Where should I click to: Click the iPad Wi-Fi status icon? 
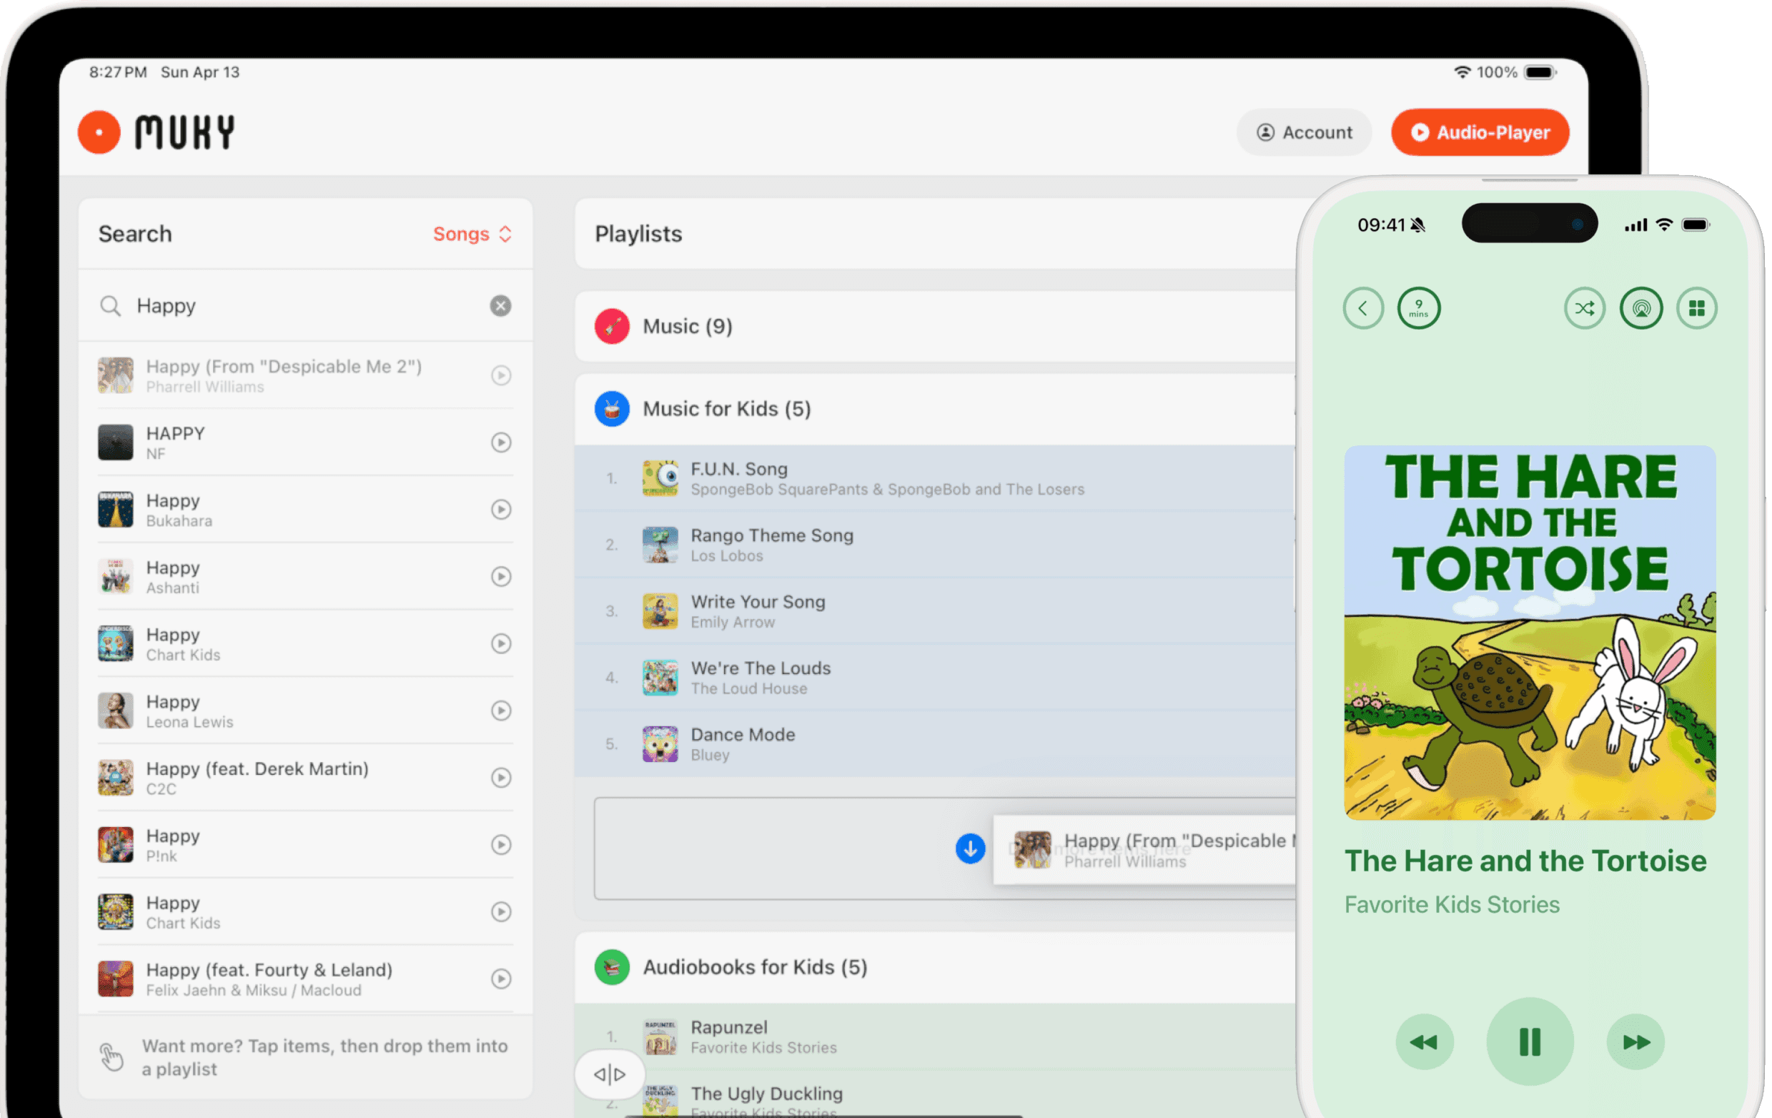(x=1462, y=72)
